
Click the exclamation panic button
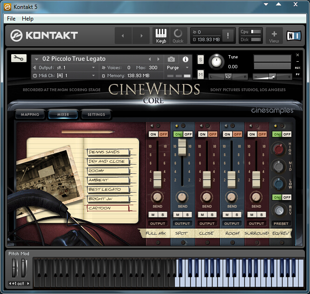pyautogui.click(x=228, y=36)
